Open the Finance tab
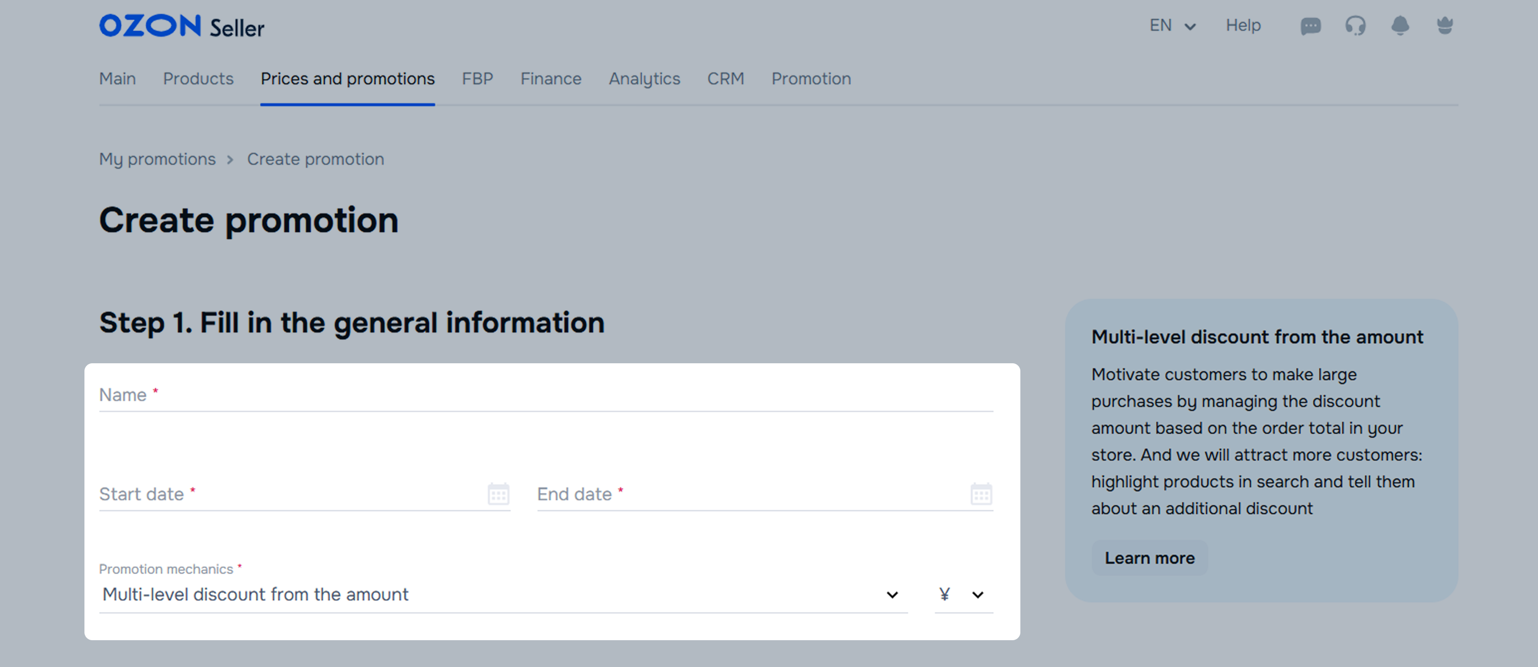 (550, 79)
